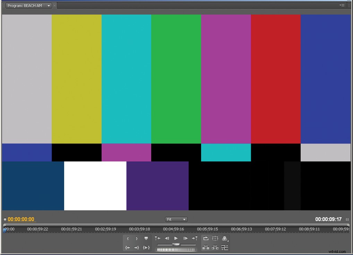This screenshot has width=353, height=255.
Task: Select the Mark Out icon
Action: pos(137,238)
